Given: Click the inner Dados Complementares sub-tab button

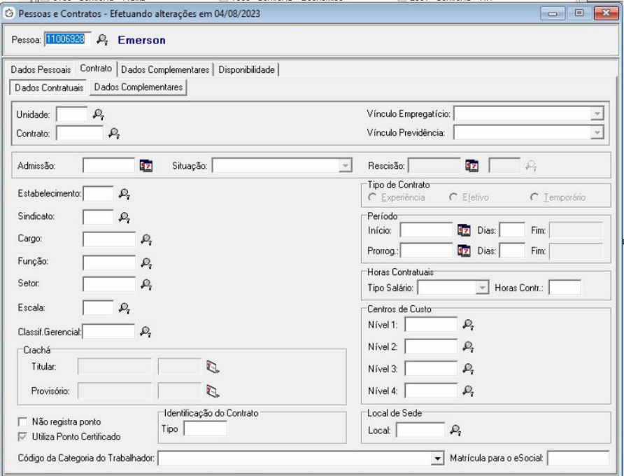Looking at the screenshot, I should pyautogui.click(x=138, y=87).
